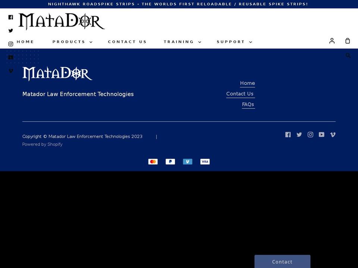Click the Visa payment icon
Image resolution: width=358 pixels, height=268 pixels.
(x=205, y=162)
